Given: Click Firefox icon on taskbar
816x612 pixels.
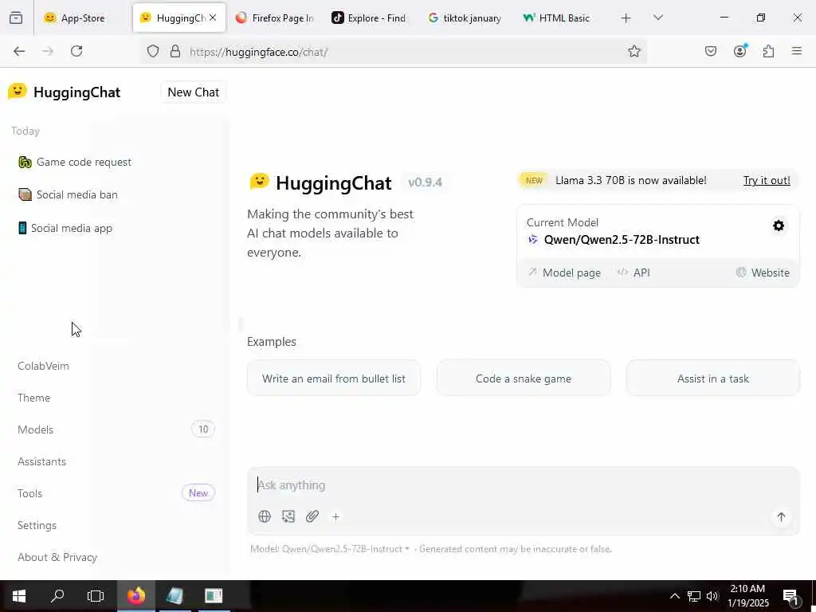Looking at the screenshot, I should click(x=135, y=596).
